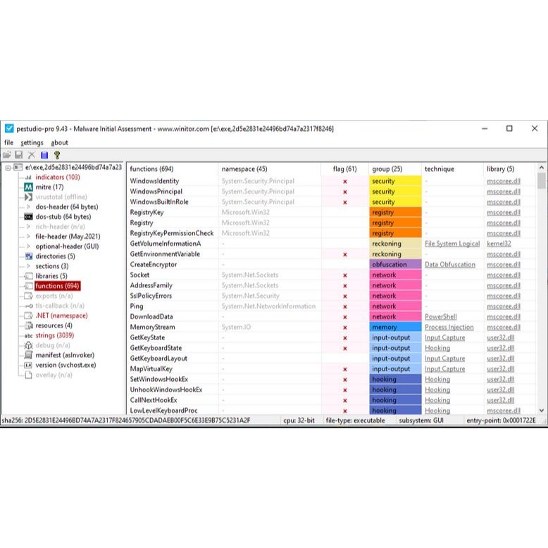
Task: Click the scrollbar down arrow
Action: point(542,411)
